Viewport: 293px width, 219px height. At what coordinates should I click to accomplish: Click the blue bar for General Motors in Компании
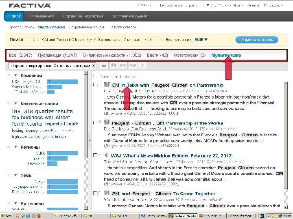(x=55, y=87)
